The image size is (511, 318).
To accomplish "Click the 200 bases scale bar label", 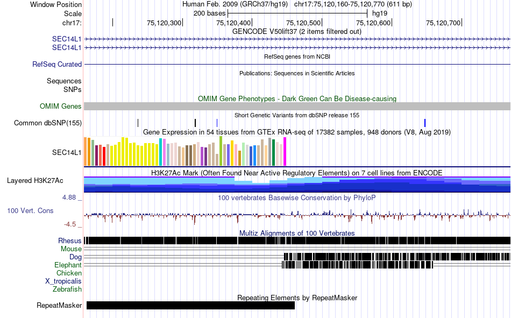I will point(210,13).
